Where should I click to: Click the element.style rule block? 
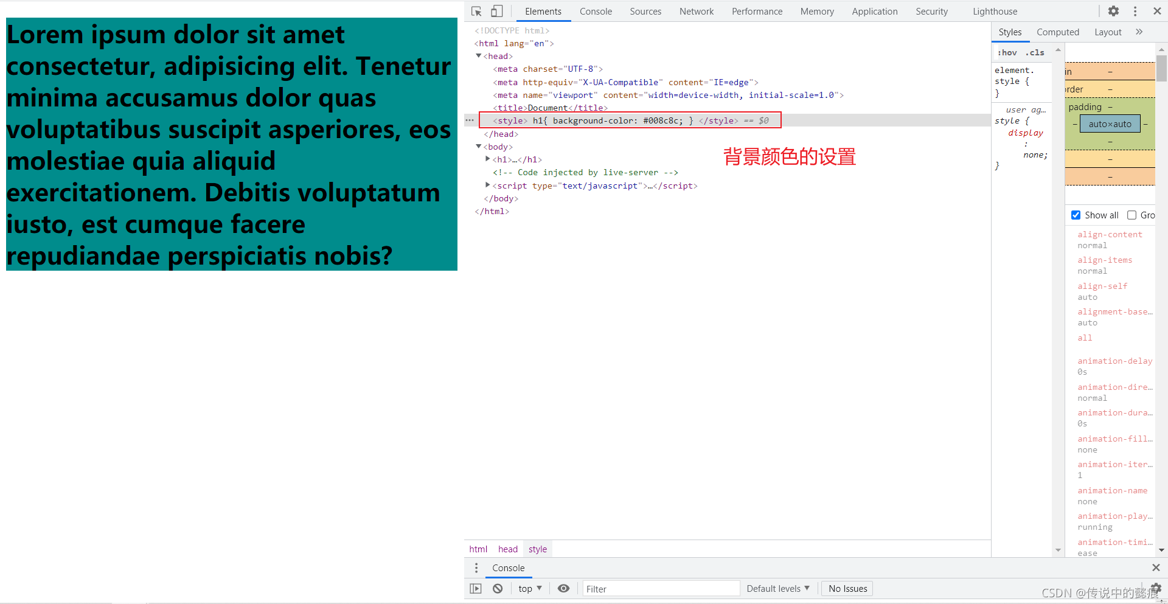coord(1021,82)
